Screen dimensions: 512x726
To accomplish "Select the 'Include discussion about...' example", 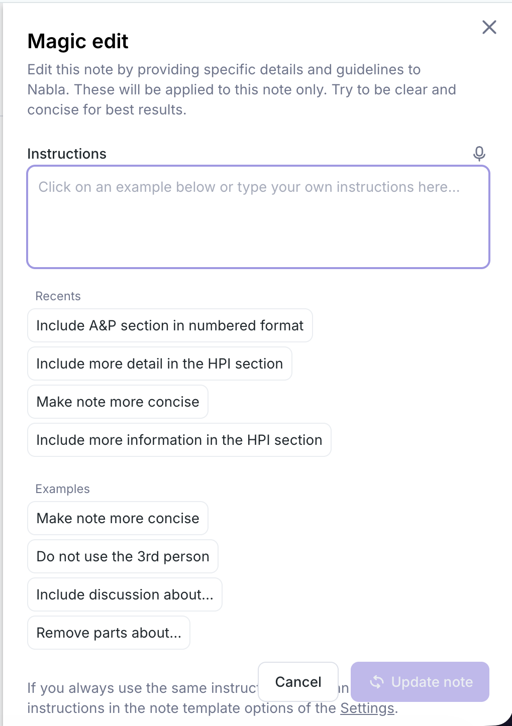I will pyautogui.click(x=125, y=594).
